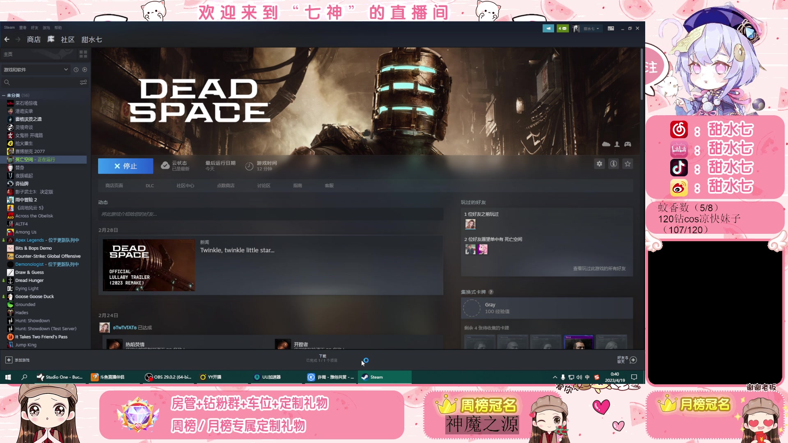Open the Steam menu

tap(9, 27)
